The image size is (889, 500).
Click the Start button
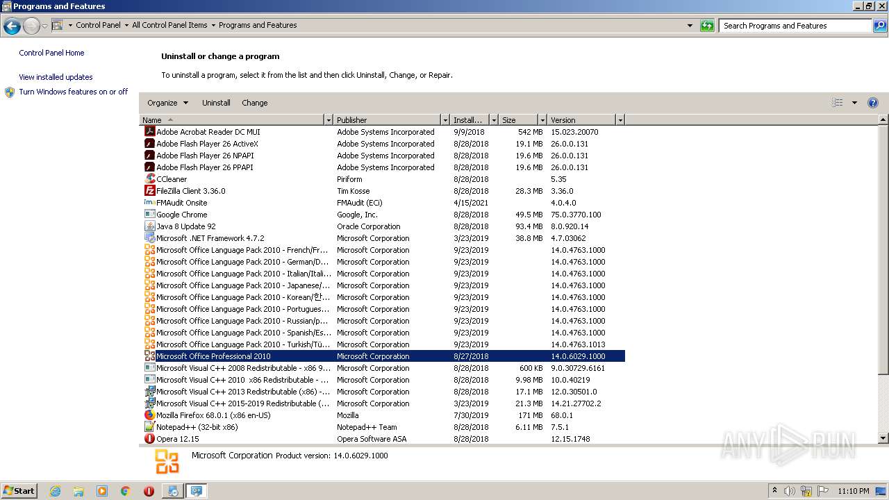[x=19, y=490]
